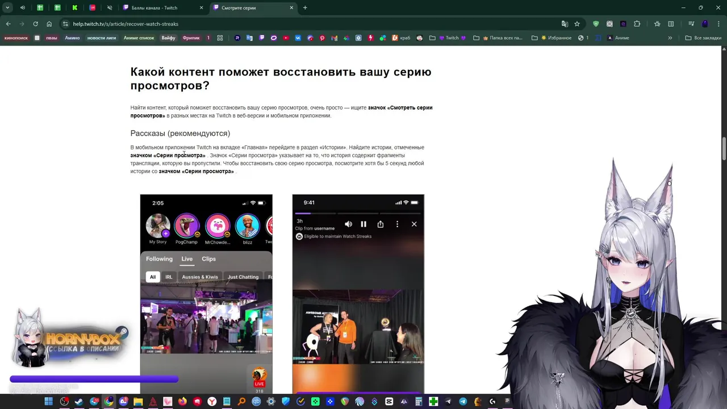Screen dimensions: 727x409
Task: Open the Аниме bookmark with A icon
Action: tap(618, 38)
